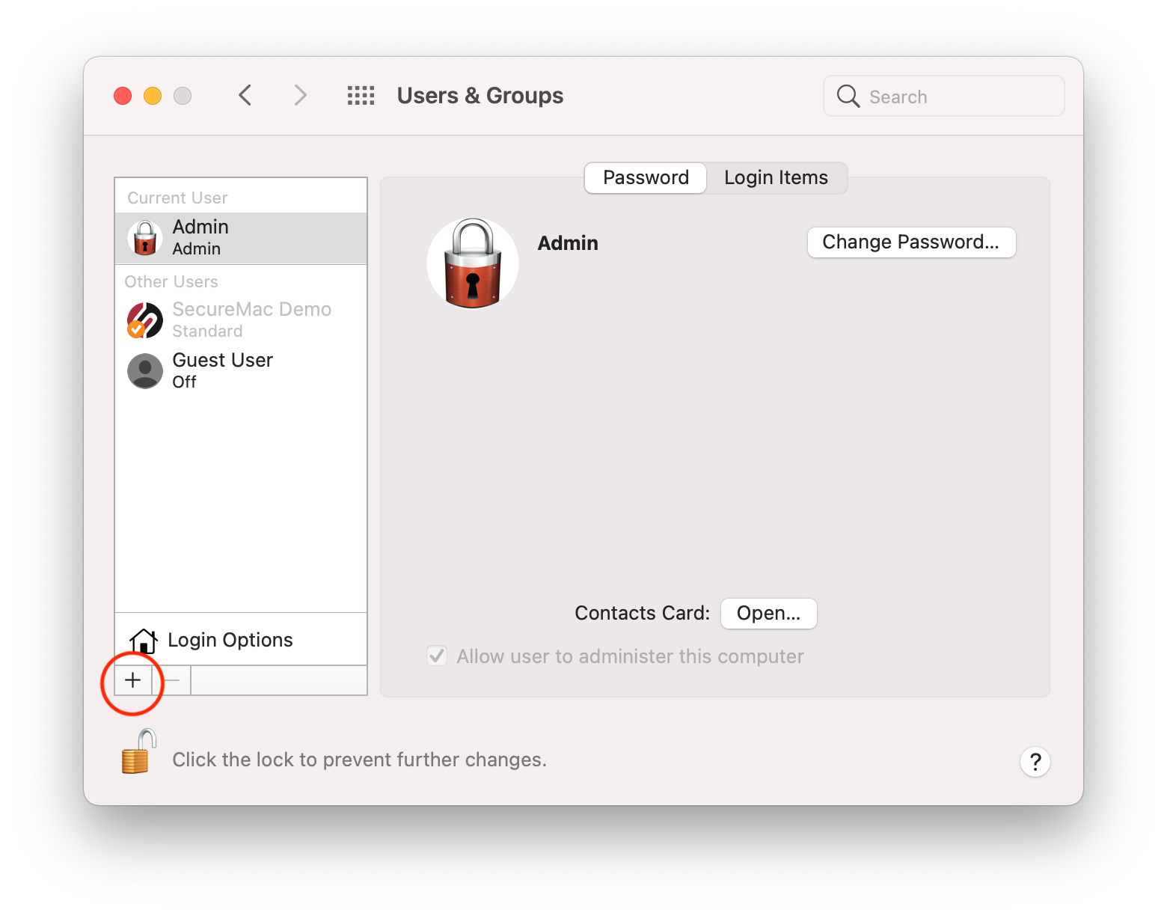Switch to the Login Items tab

pos(775,177)
